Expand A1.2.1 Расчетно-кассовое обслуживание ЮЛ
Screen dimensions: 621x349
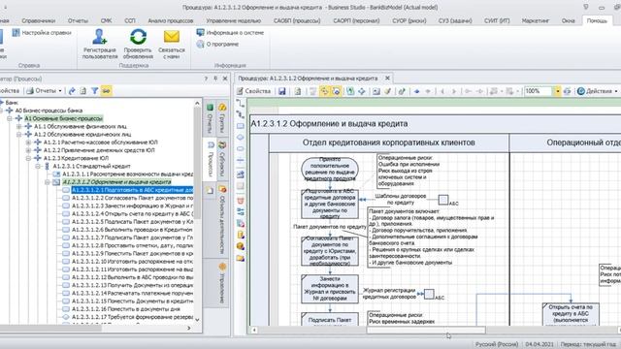click(28, 143)
